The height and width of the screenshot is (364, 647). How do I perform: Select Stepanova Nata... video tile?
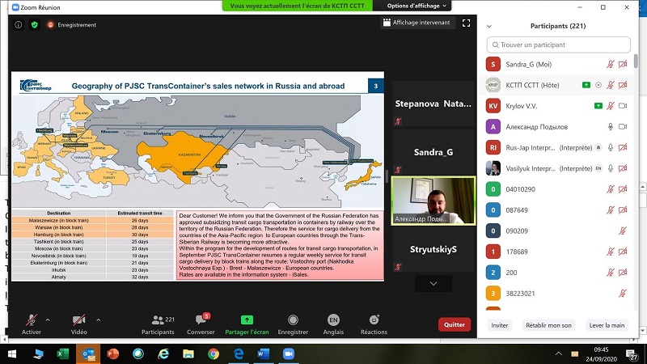pos(433,104)
